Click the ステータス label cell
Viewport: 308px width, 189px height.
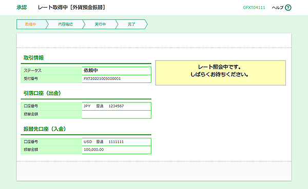click(51, 71)
